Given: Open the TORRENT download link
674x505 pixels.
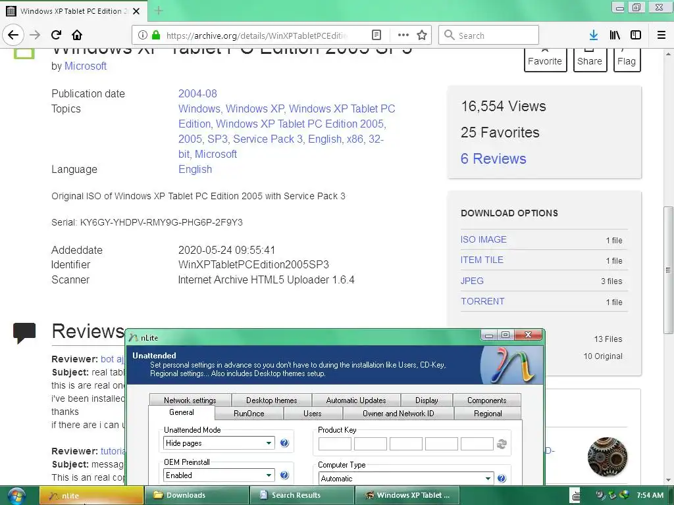Looking at the screenshot, I should (x=482, y=301).
